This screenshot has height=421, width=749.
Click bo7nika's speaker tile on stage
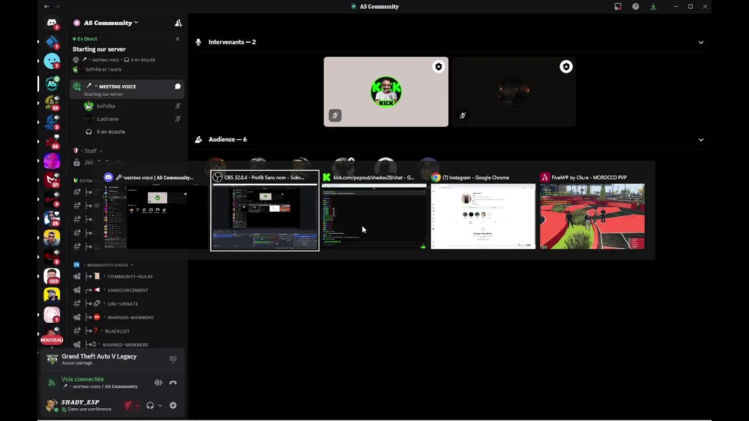pyautogui.click(x=386, y=92)
